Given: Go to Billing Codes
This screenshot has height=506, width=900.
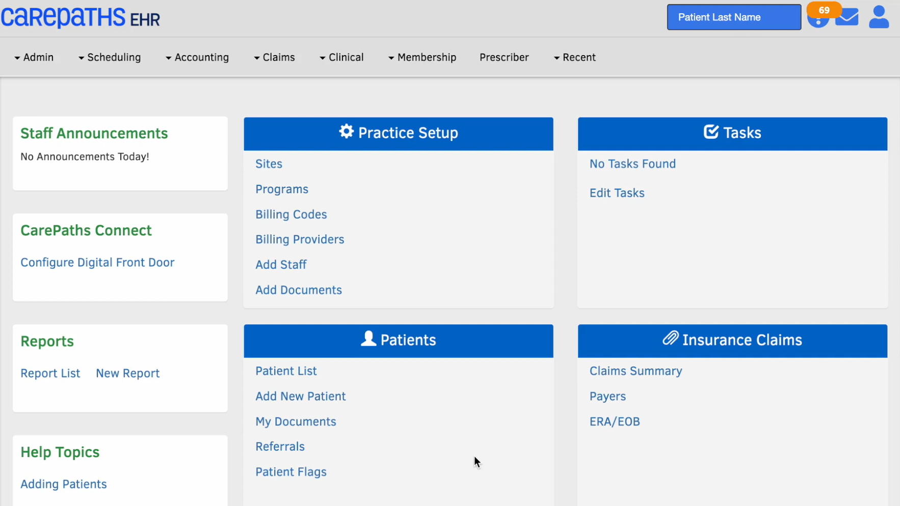Looking at the screenshot, I should point(291,214).
